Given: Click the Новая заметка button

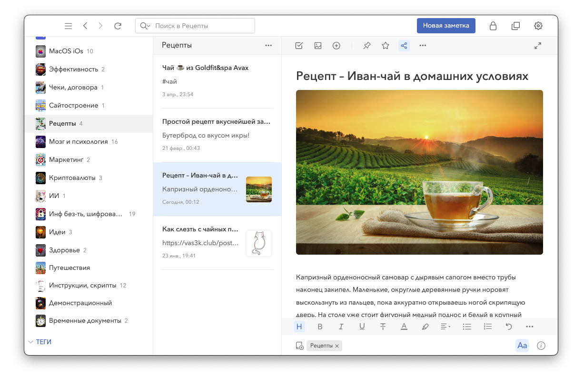Looking at the screenshot, I should click(446, 26).
